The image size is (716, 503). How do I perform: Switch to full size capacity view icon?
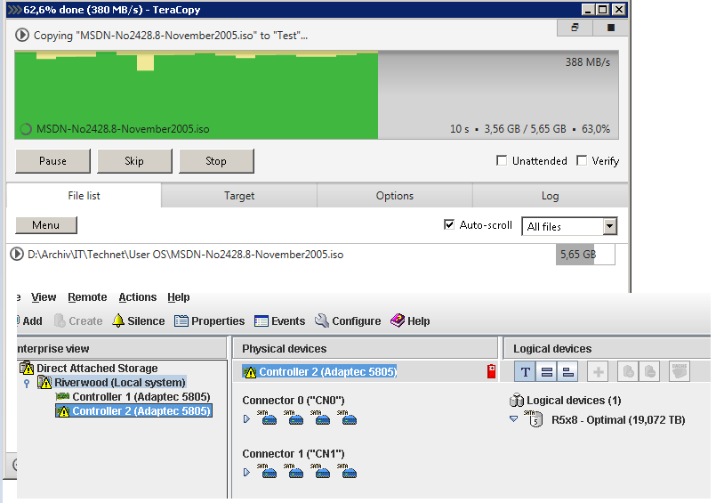[x=547, y=371]
